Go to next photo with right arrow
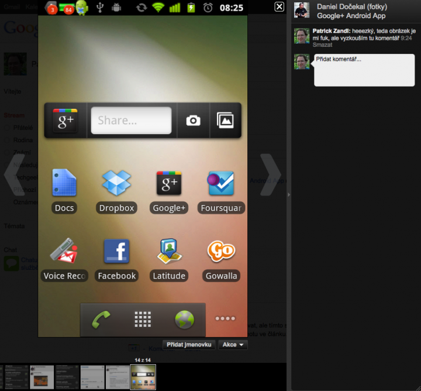This screenshot has height=391, width=421. click(x=271, y=174)
